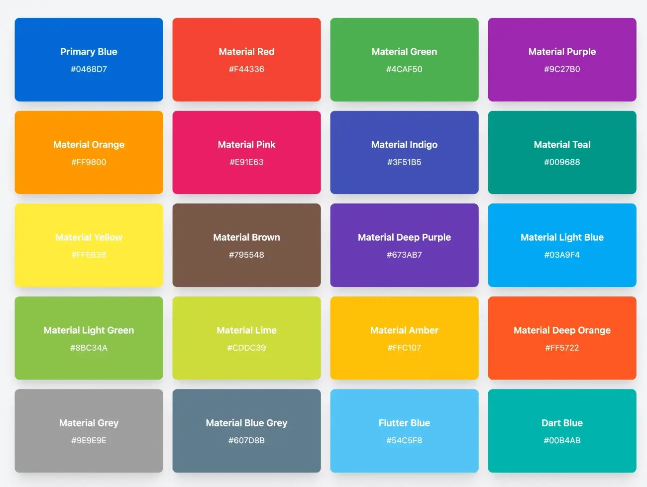Click the #FF5722 hex label
647x487 pixels.
(x=562, y=348)
